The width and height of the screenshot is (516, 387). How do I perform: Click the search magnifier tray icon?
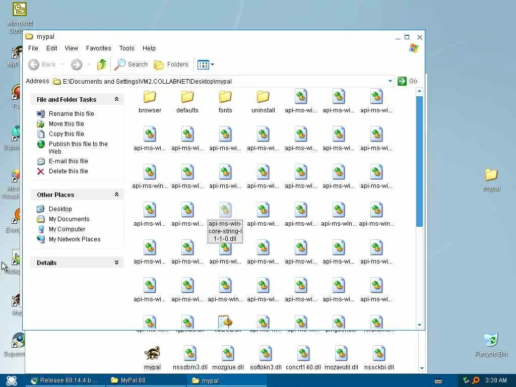click(x=476, y=381)
